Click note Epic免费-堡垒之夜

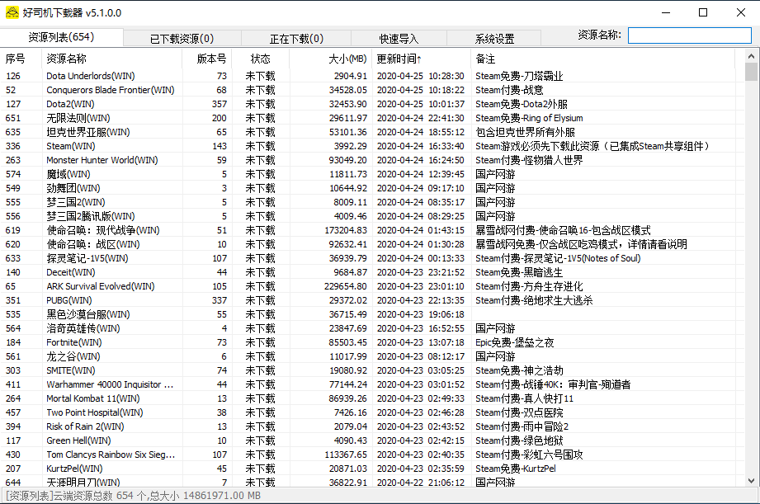click(x=514, y=342)
